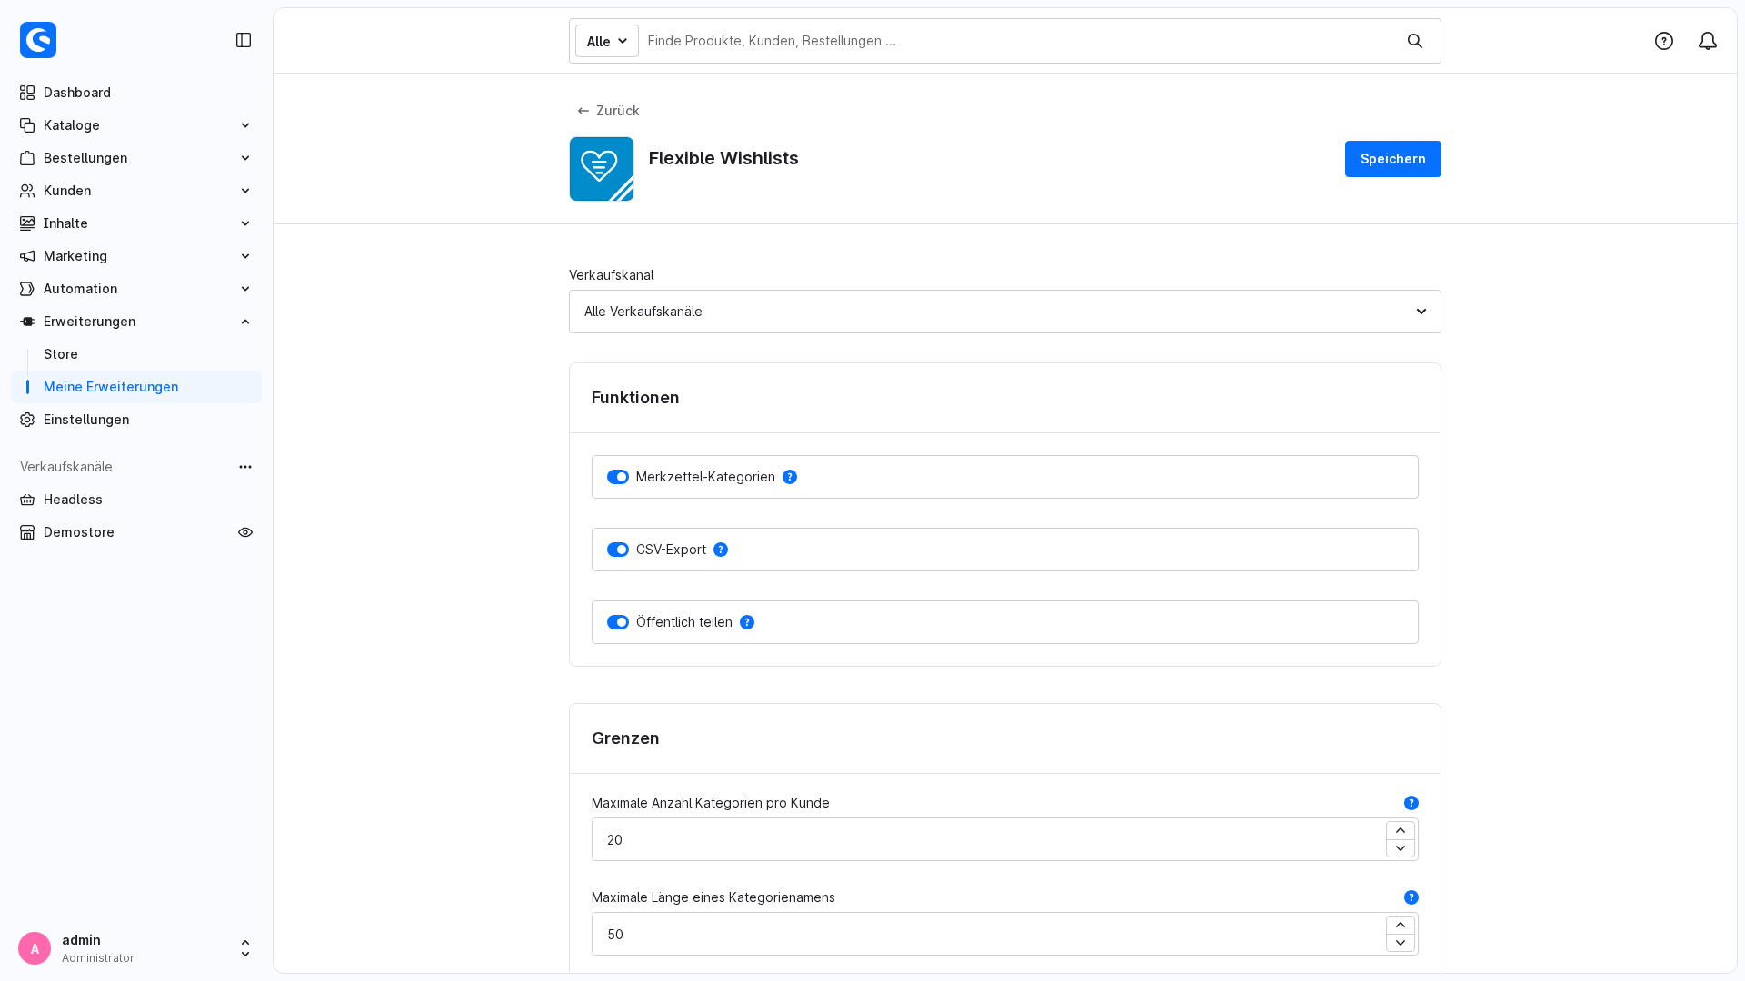Click the Dashboard icon in the sidebar
1745x981 pixels.
pyautogui.click(x=27, y=93)
